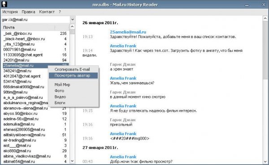Image resolution: width=269 pixels, height=165 pixels.
Task: Click the date heading 27 января 2011г.
Action: [100, 148]
